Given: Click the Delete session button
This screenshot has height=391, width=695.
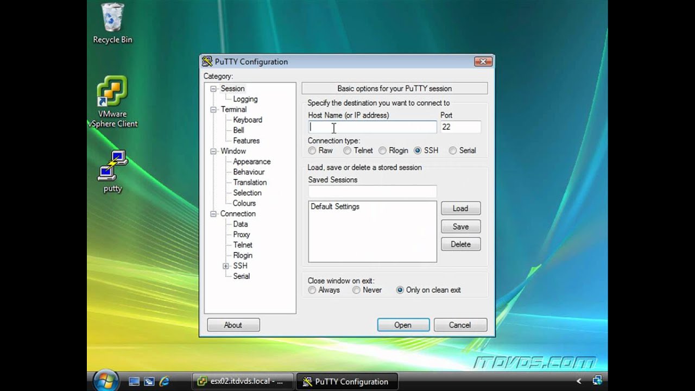Looking at the screenshot, I should click(x=460, y=244).
